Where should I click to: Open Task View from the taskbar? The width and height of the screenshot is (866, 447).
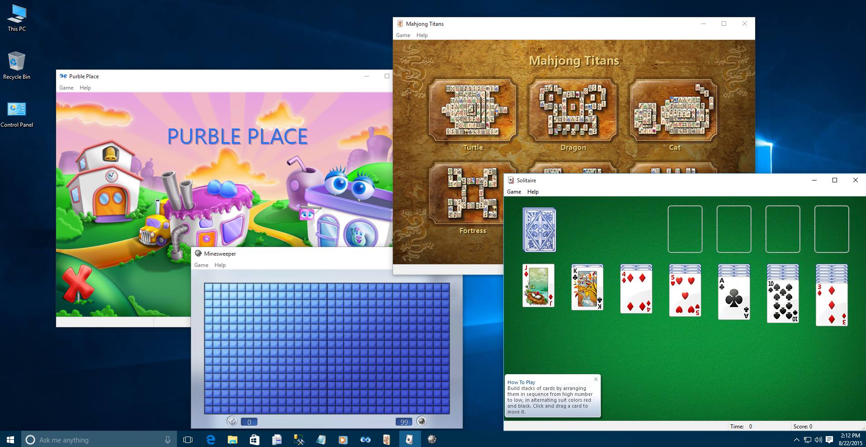[188, 439]
